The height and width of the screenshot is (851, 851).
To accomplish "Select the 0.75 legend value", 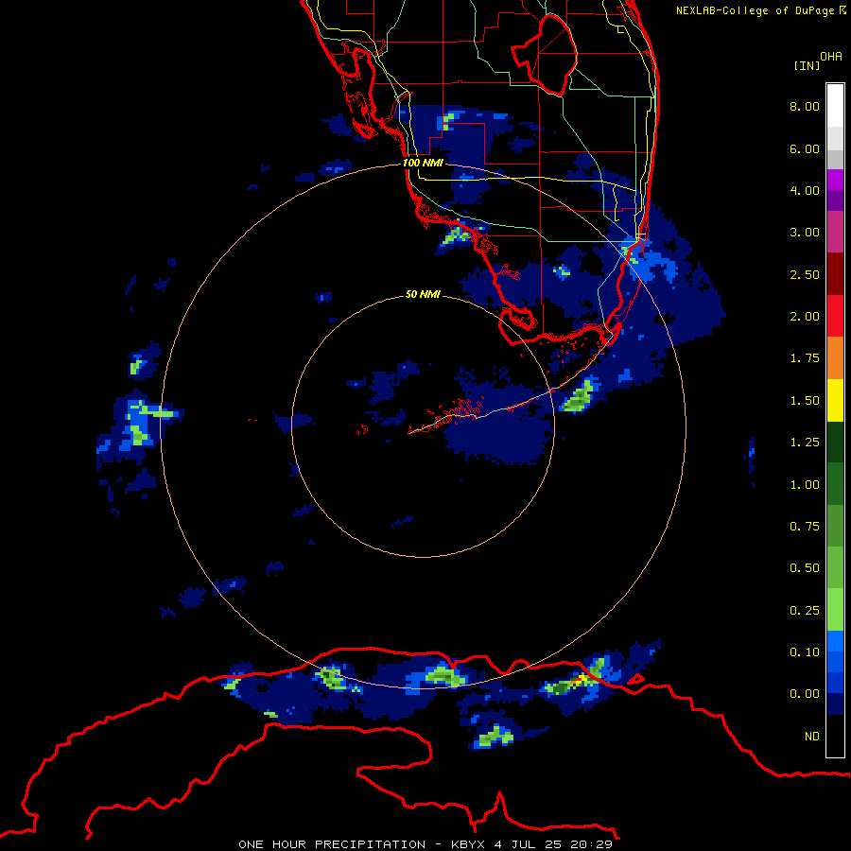I will [x=805, y=527].
